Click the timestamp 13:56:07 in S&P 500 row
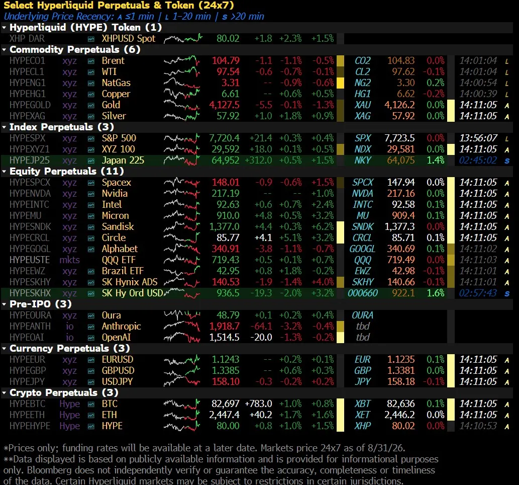This screenshot has width=519, height=485. coord(478,138)
